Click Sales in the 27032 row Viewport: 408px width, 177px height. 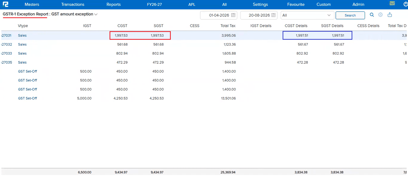point(22,45)
